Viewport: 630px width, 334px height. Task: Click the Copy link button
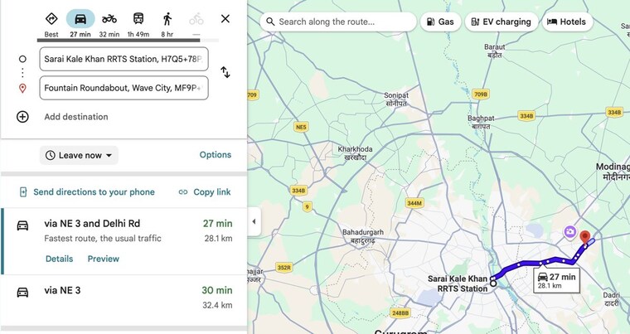point(205,192)
